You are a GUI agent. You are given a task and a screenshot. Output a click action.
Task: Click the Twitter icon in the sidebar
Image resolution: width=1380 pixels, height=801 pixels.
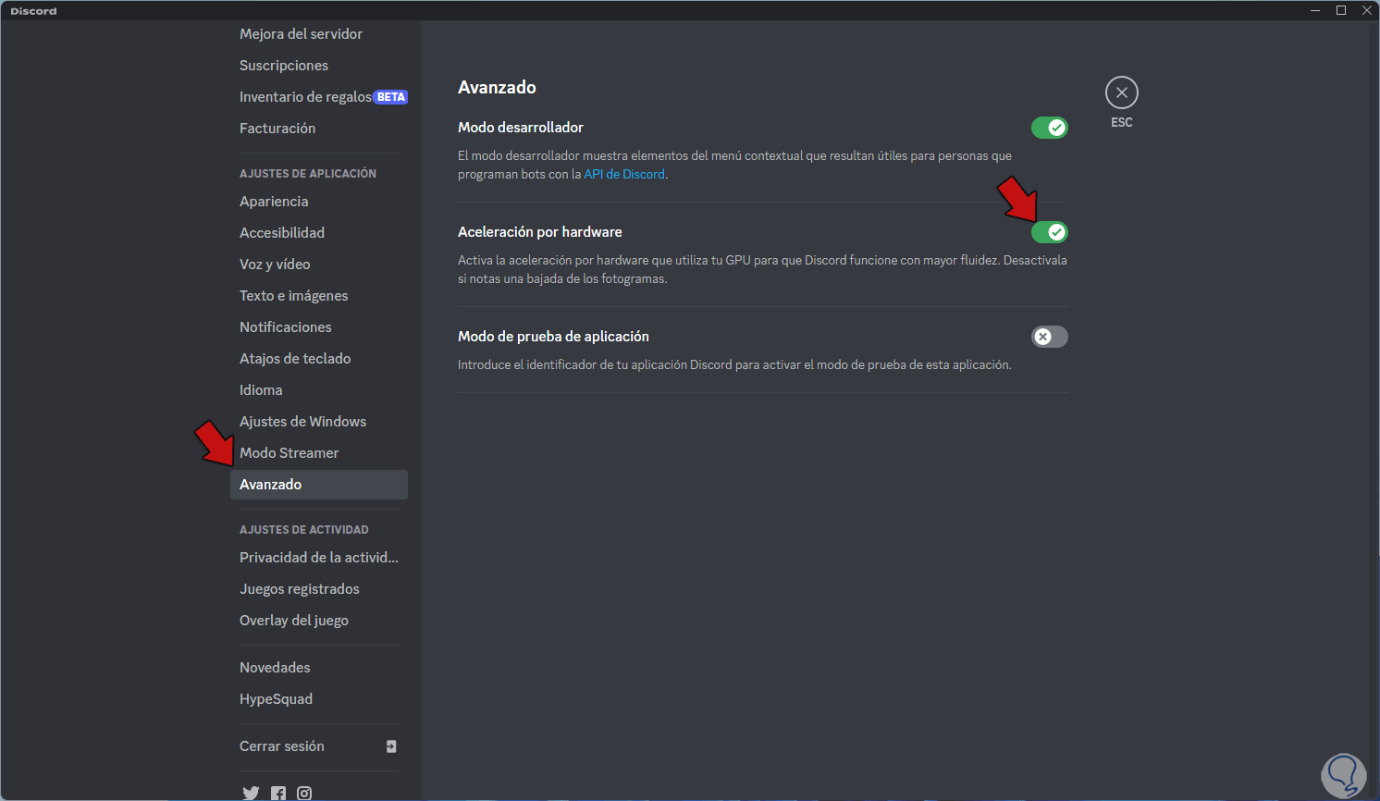(251, 793)
